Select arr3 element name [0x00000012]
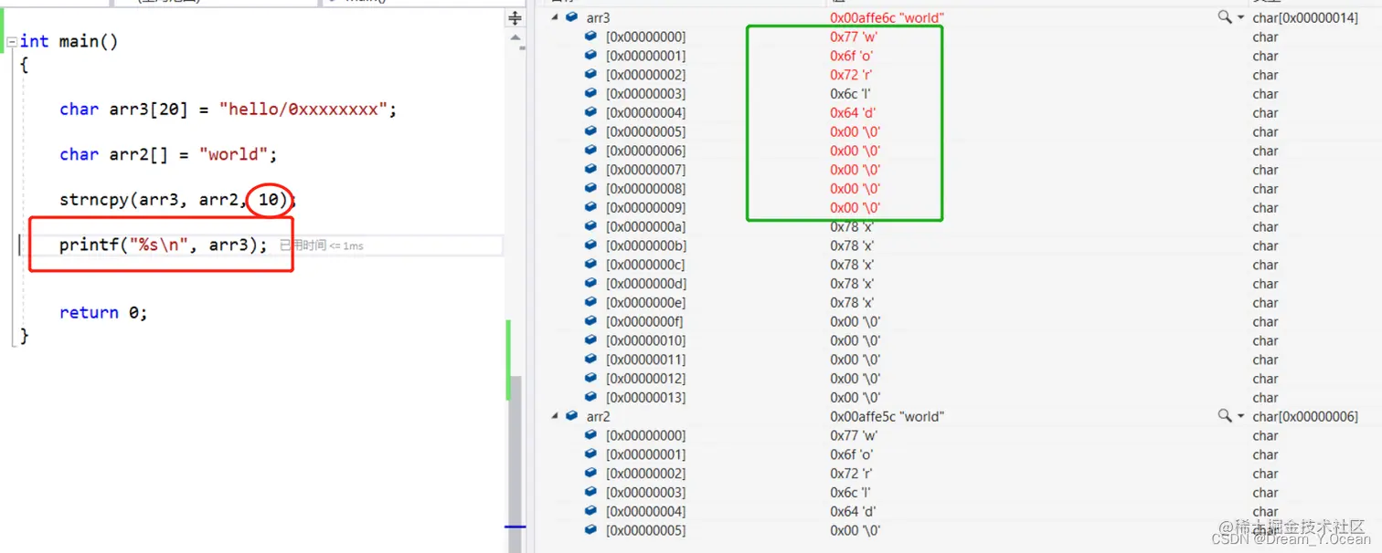The height and width of the screenshot is (553, 1382). tap(645, 379)
